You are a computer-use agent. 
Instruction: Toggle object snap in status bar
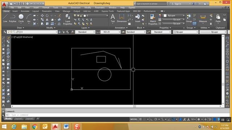pos(174,120)
